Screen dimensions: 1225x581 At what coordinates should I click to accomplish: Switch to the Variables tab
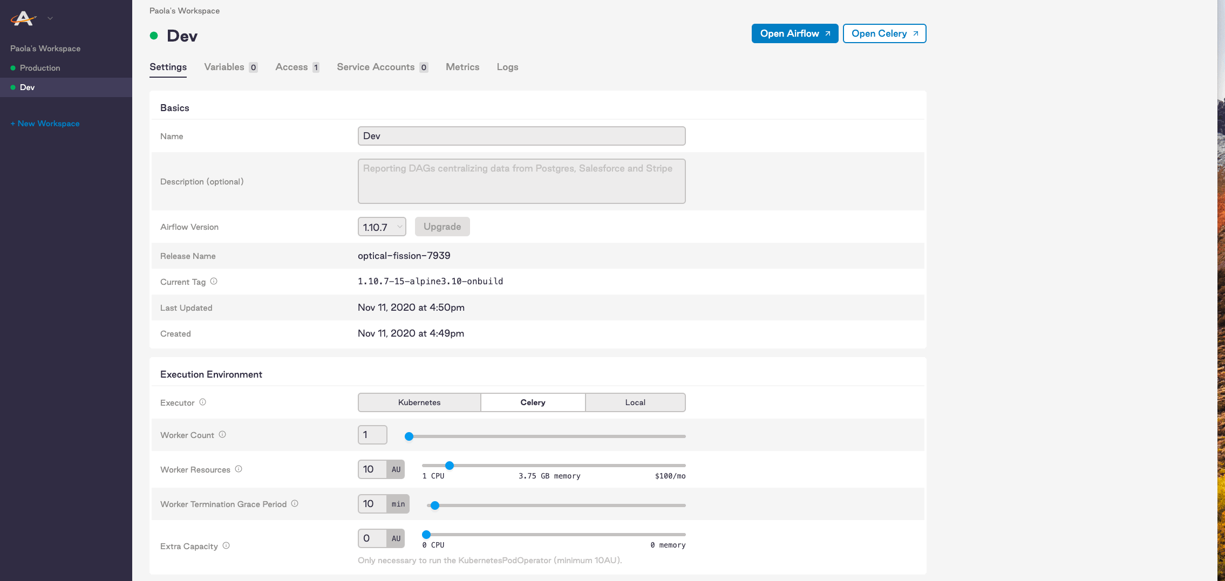pyautogui.click(x=224, y=67)
